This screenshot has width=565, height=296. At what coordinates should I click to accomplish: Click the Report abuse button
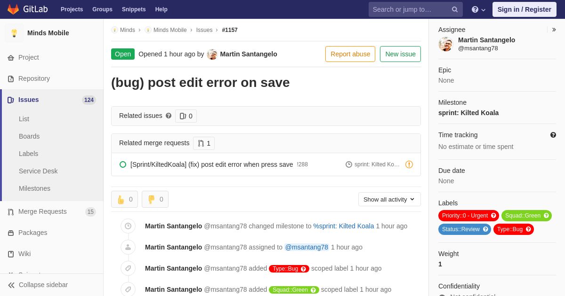[350, 54]
